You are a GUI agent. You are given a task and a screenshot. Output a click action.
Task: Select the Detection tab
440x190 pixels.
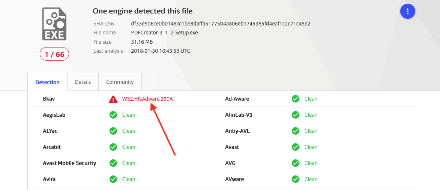pyautogui.click(x=47, y=82)
